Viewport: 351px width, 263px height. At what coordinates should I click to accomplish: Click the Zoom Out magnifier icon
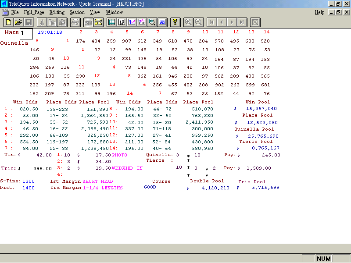tap(199, 22)
